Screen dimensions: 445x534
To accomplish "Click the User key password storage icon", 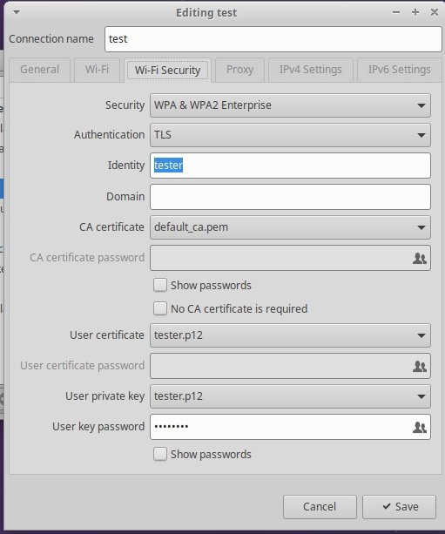I will pos(420,427).
